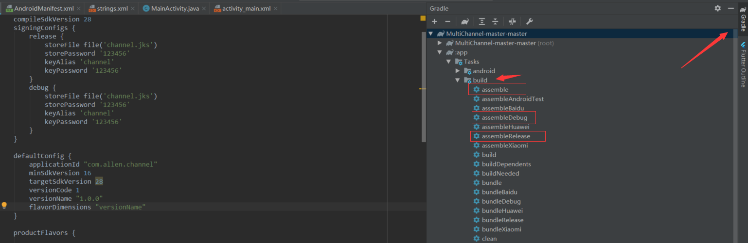The image size is (748, 243).
Task: Click the plus icon in Gradle toolbar
Action: [x=434, y=21]
